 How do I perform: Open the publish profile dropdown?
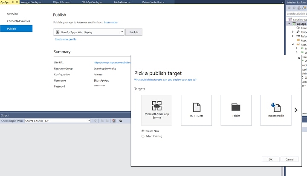122,32
